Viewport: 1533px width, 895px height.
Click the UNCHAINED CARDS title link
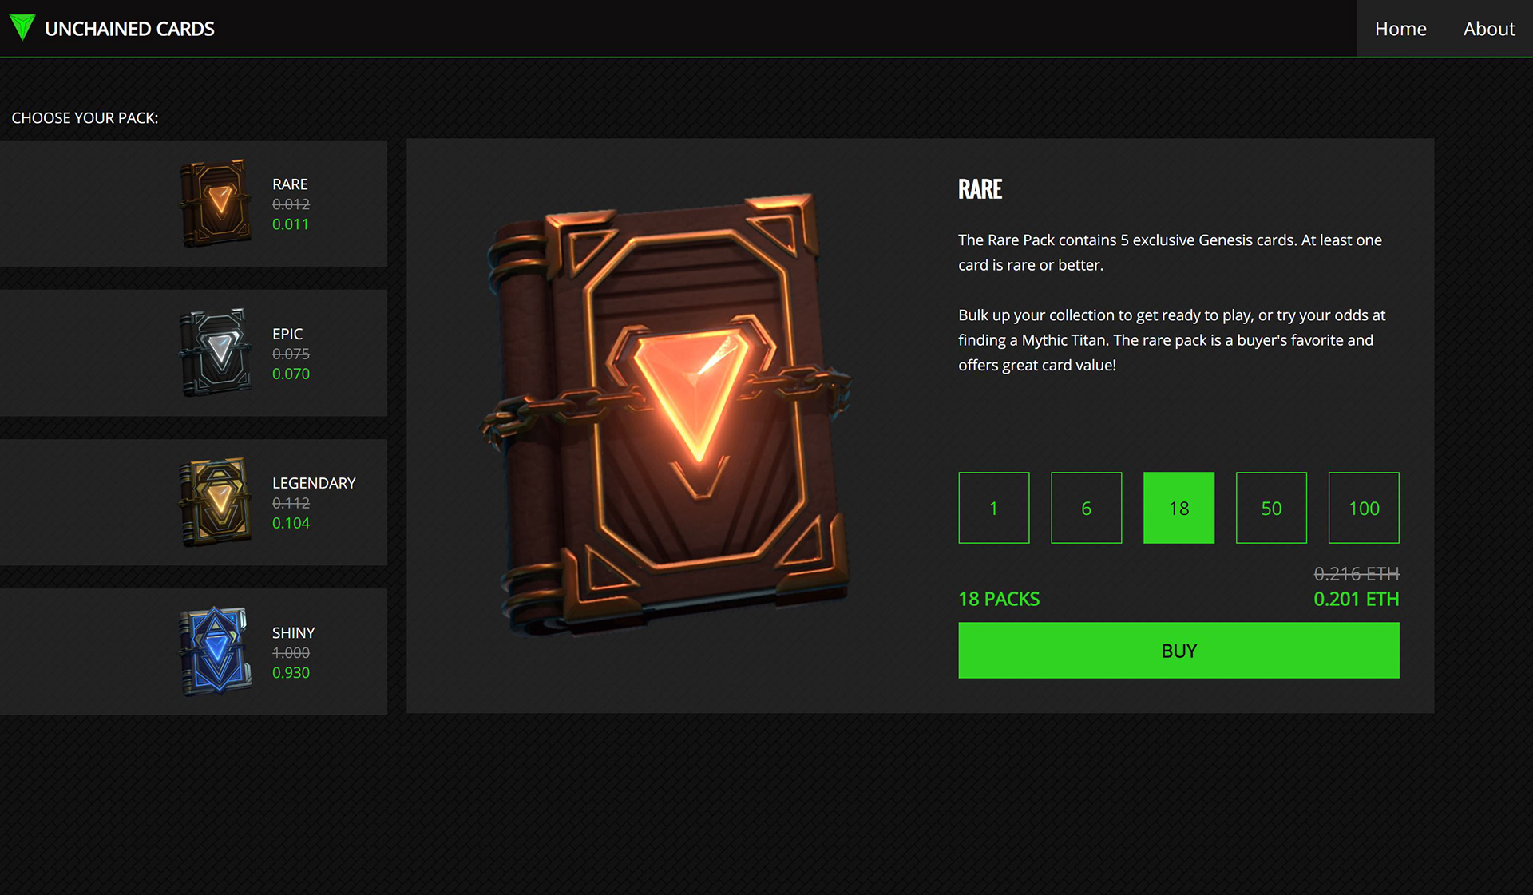129,29
